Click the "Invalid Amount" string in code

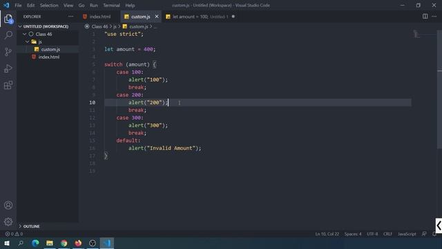(171, 148)
